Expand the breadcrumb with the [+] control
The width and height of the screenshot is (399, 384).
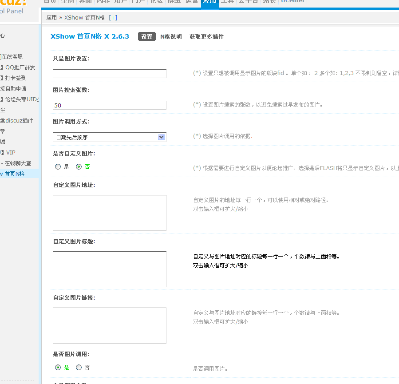[113, 17]
